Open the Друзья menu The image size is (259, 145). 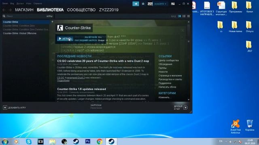pos(20,4)
